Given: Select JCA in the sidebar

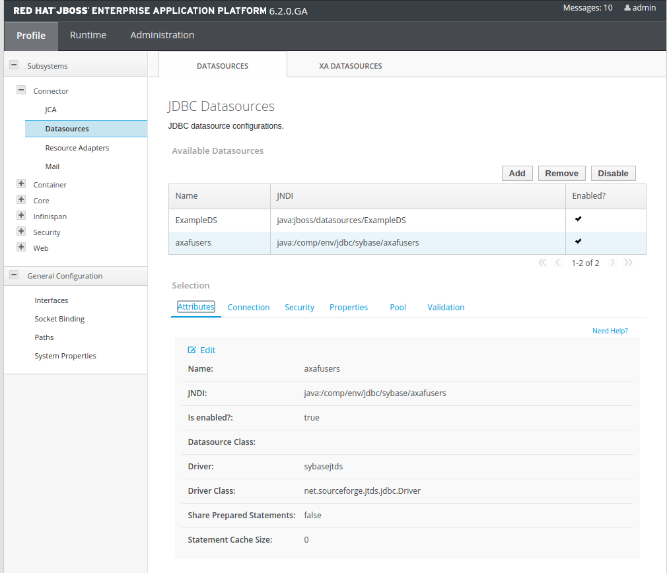Looking at the screenshot, I should click(x=51, y=110).
